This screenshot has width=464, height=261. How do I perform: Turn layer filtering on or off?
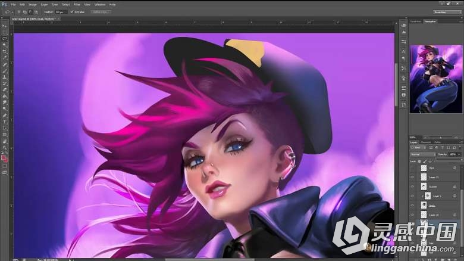(x=460, y=147)
